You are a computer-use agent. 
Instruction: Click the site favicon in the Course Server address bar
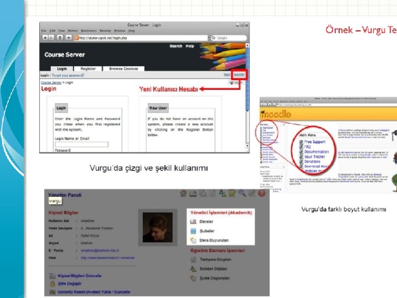pyautogui.click(x=76, y=38)
